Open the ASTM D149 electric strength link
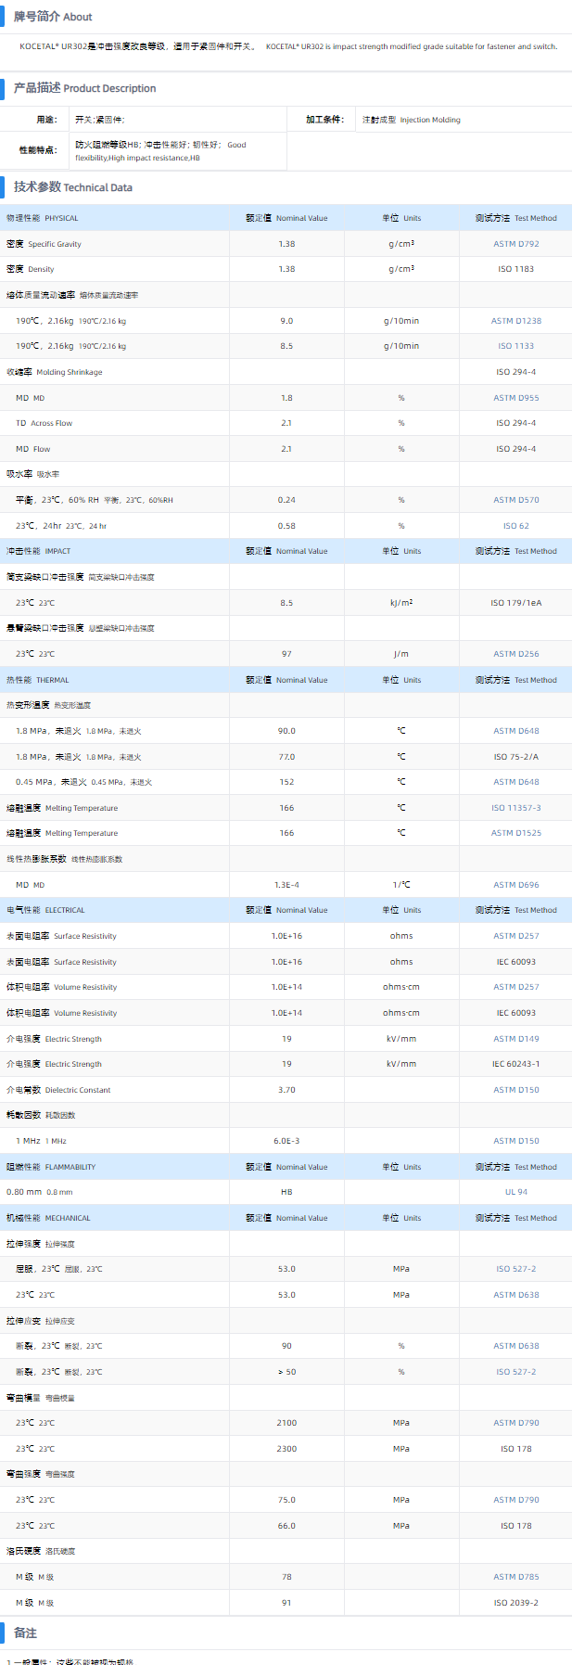This screenshot has height=1665, width=572. point(515,1039)
